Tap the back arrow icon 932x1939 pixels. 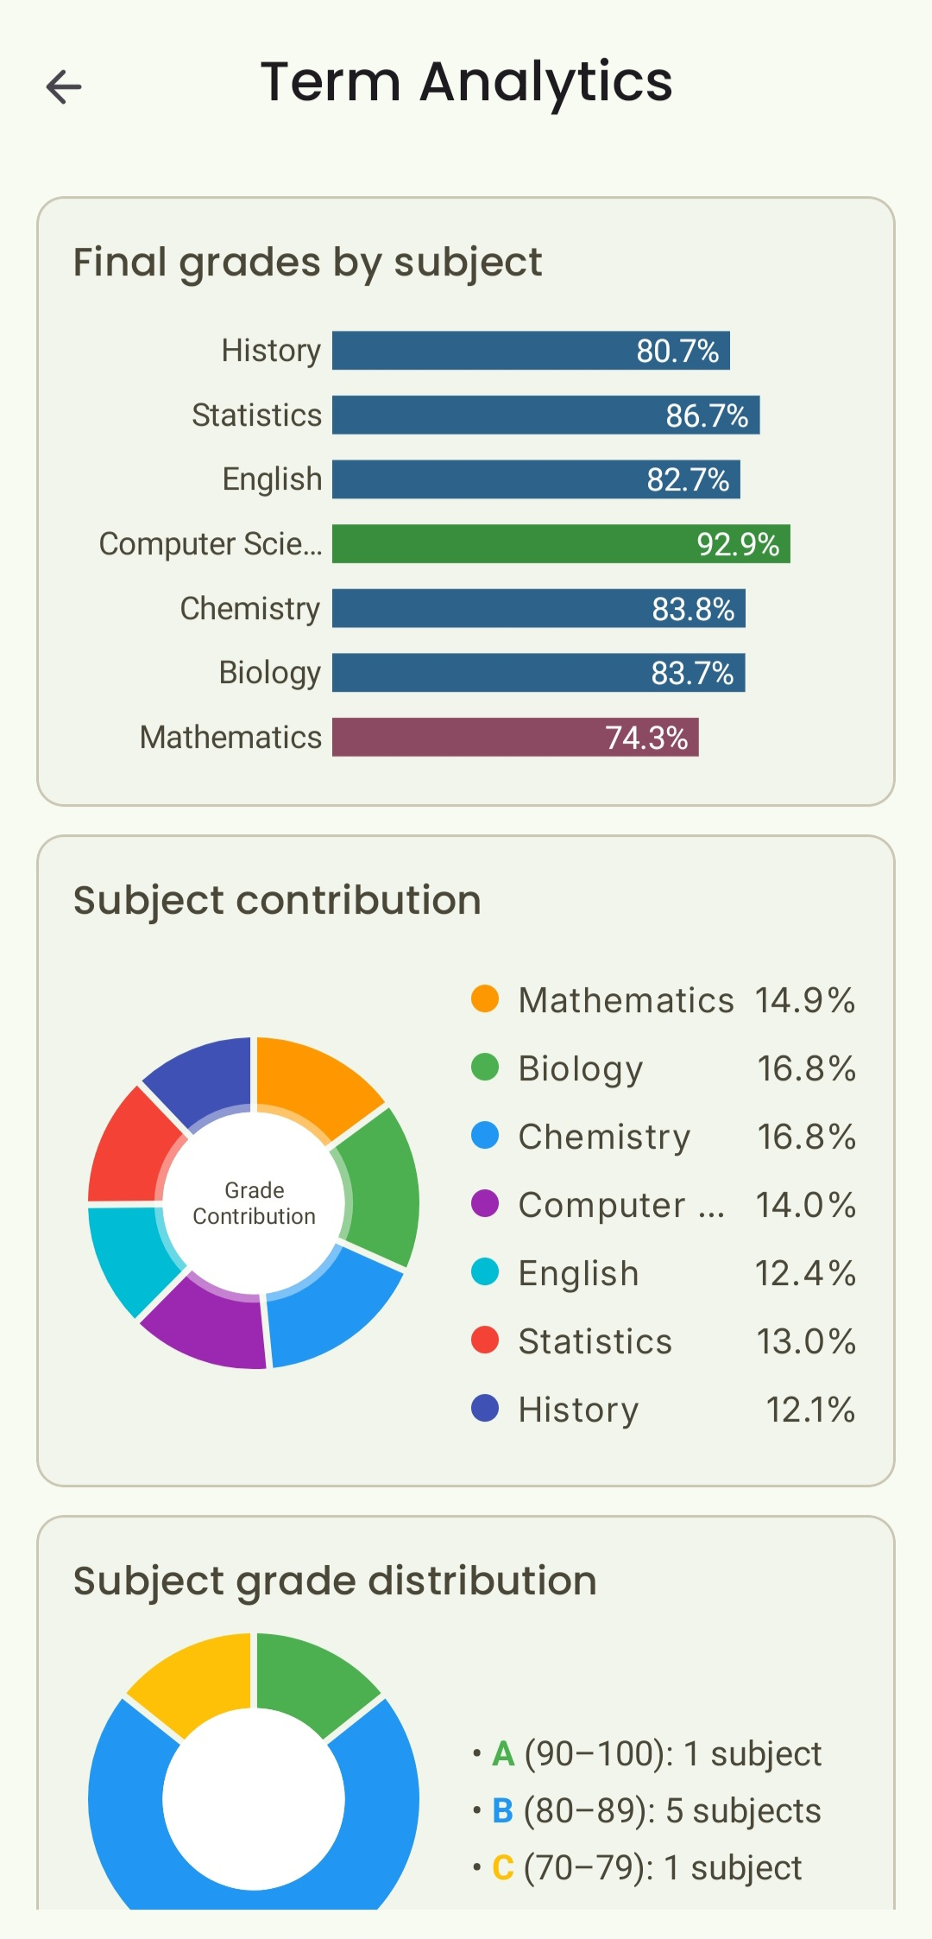click(64, 86)
